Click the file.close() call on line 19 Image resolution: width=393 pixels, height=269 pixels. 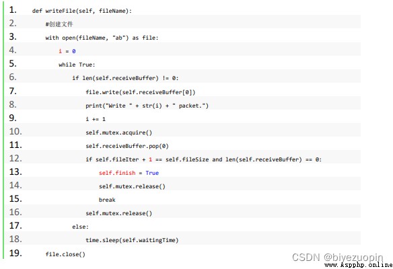[x=65, y=254]
